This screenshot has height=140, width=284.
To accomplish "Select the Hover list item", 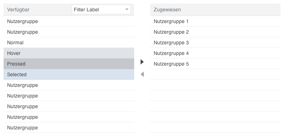I will tap(69, 53).
